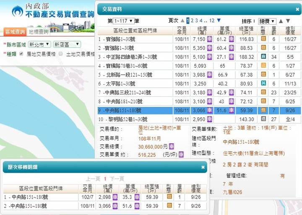This screenshot has width=302, height=215.
Task: Close the 交易資料 panel
Action: click(297, 9)
